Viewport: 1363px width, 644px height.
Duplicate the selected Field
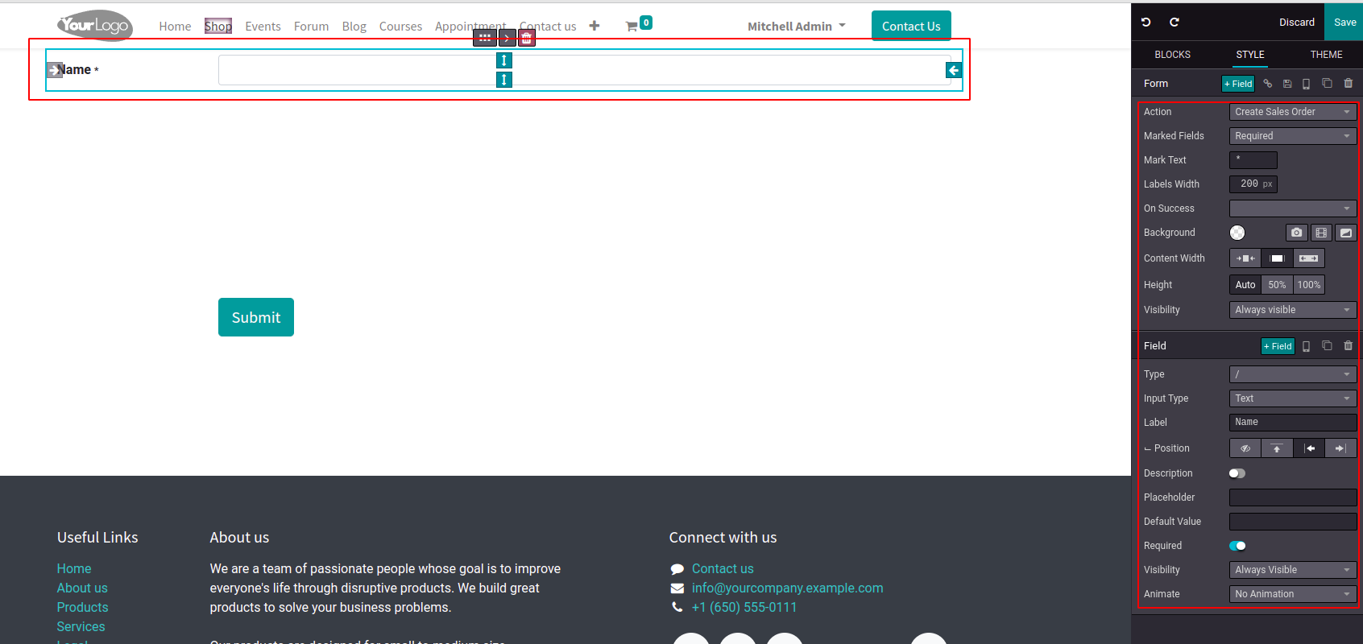[1327, 346]
